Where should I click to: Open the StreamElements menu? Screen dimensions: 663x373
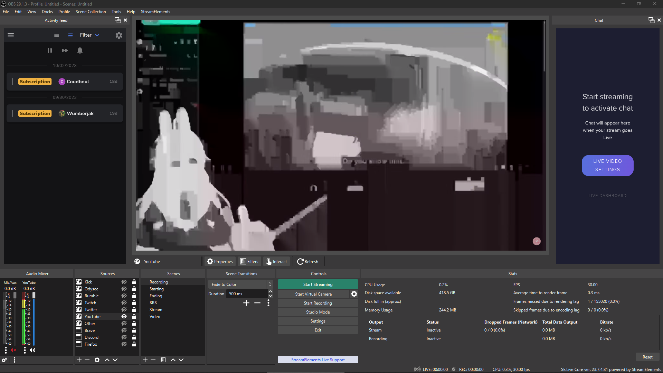point(155,11)
